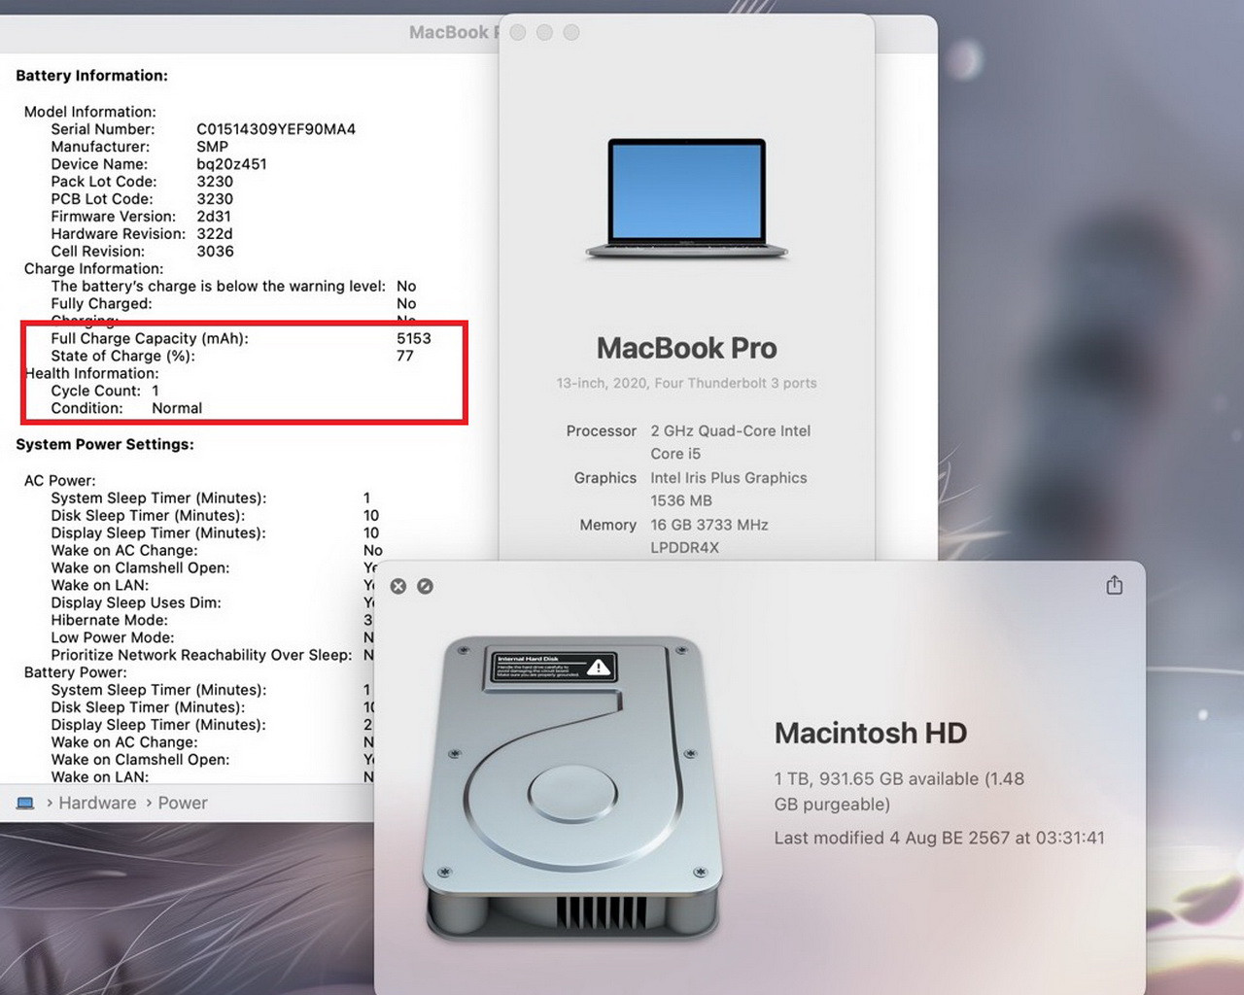Click the 'AC Power:' label
Viewport: 1244px width, 995px height.
click(x=59, y=481)
